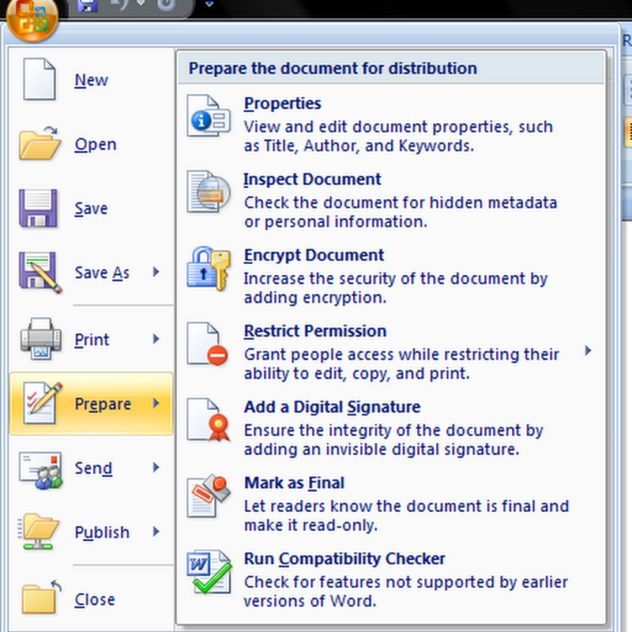This screenshot has width=632, height=632.
Task: Expand the Publish submenu arrow
Action: point(156,532)
